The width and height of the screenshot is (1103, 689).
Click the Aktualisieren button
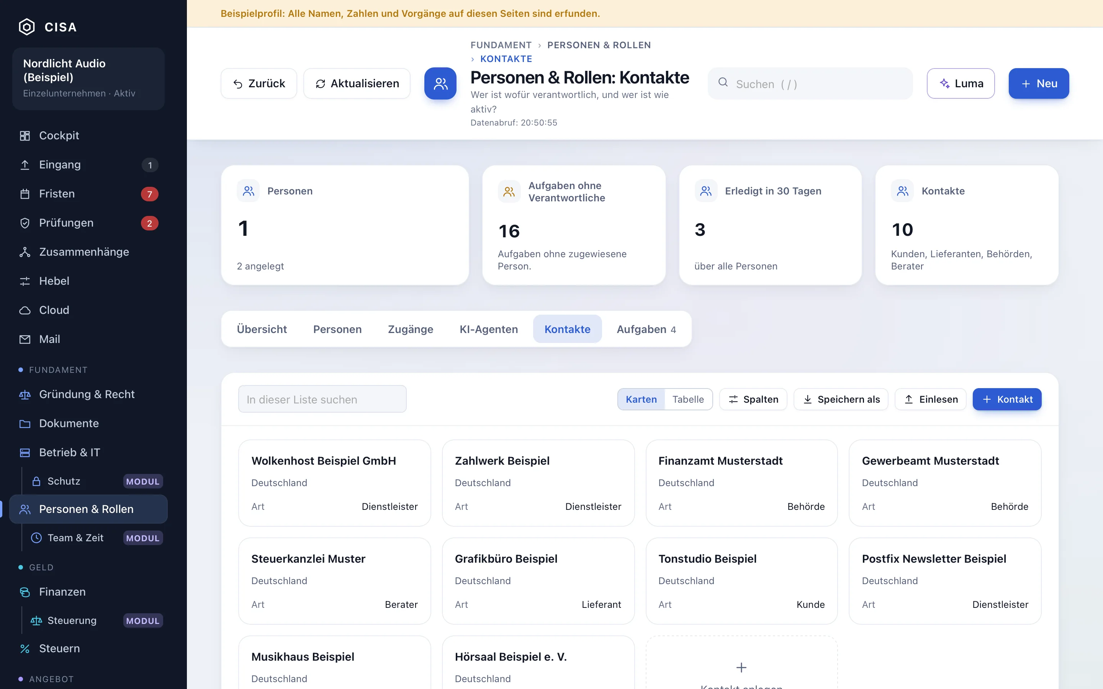coord(357,83)
